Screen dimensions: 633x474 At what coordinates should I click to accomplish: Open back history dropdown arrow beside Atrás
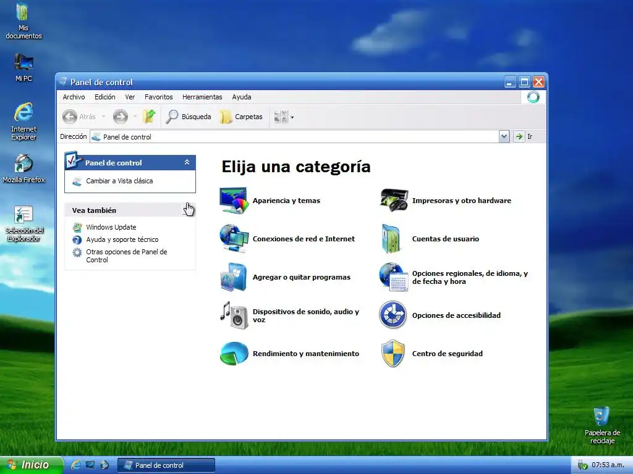click(x=104, y=117)
